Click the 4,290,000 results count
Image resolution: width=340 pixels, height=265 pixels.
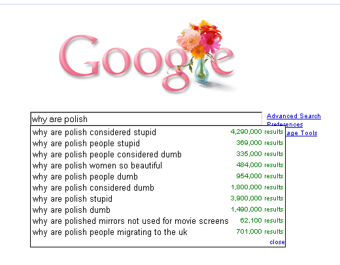(257, 132)
